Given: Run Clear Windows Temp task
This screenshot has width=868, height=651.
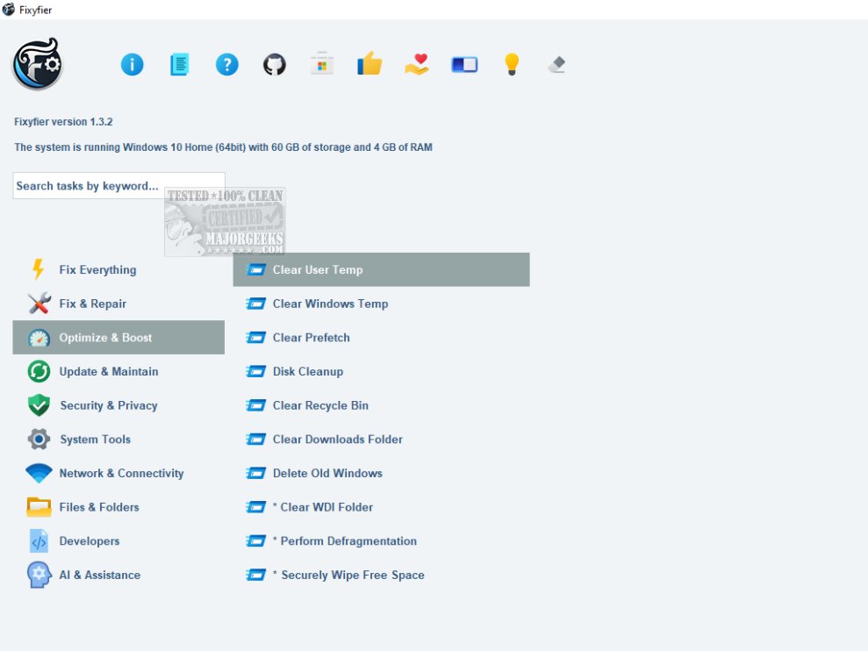Looking at the screenshot, I should click(382, 304).
